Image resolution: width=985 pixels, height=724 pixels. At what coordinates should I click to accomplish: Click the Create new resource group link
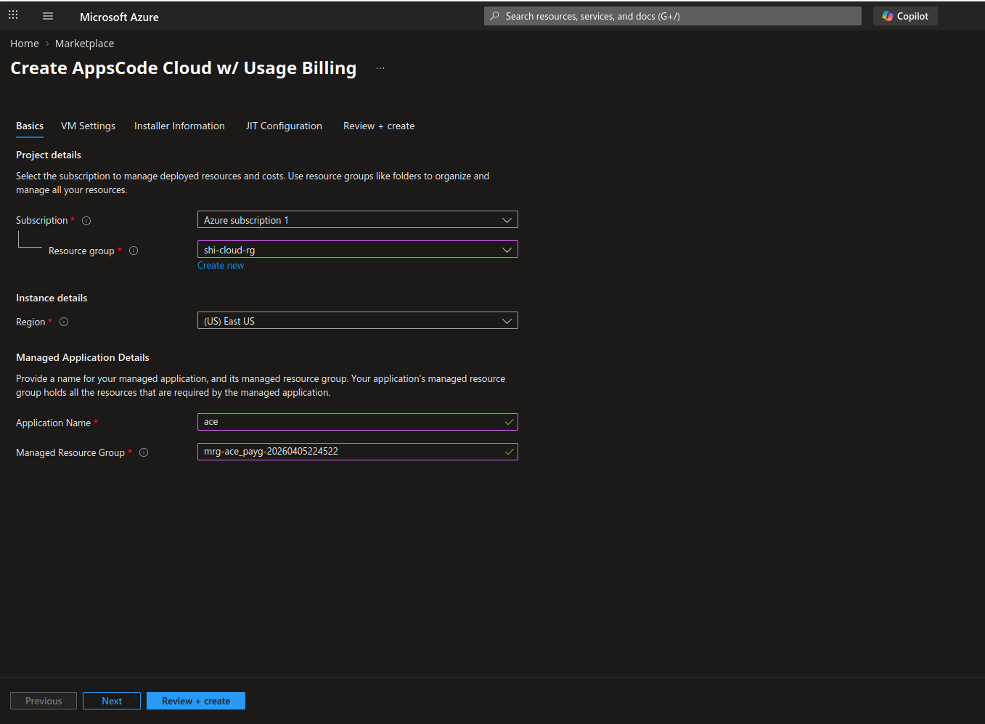(221, 266)
